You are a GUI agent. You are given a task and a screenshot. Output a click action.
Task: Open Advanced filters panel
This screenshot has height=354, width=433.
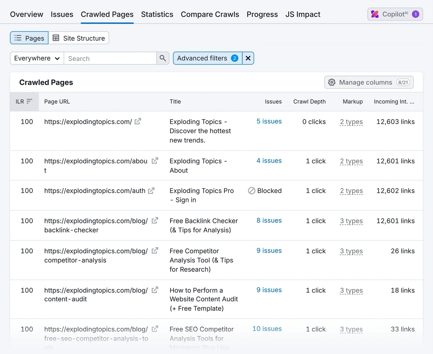207,58
